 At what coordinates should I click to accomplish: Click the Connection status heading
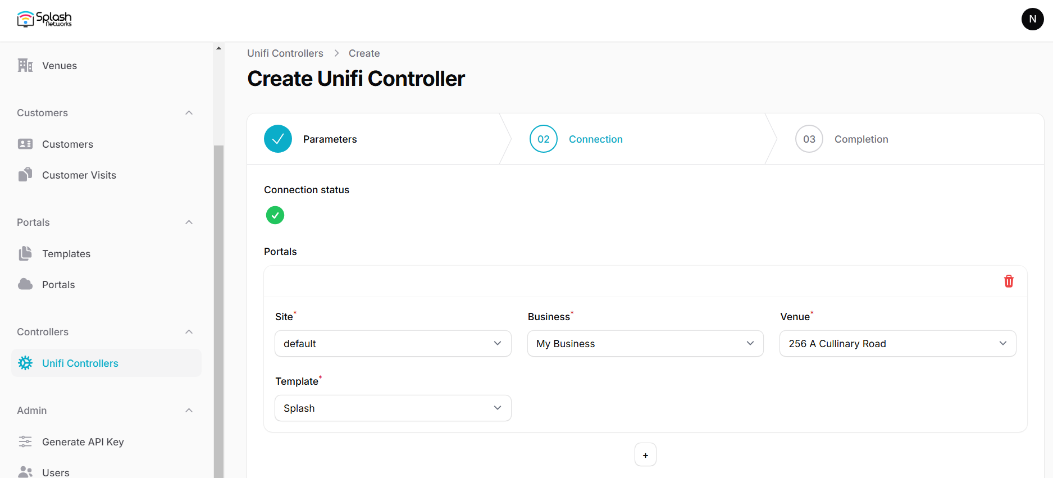pos(307,190)
